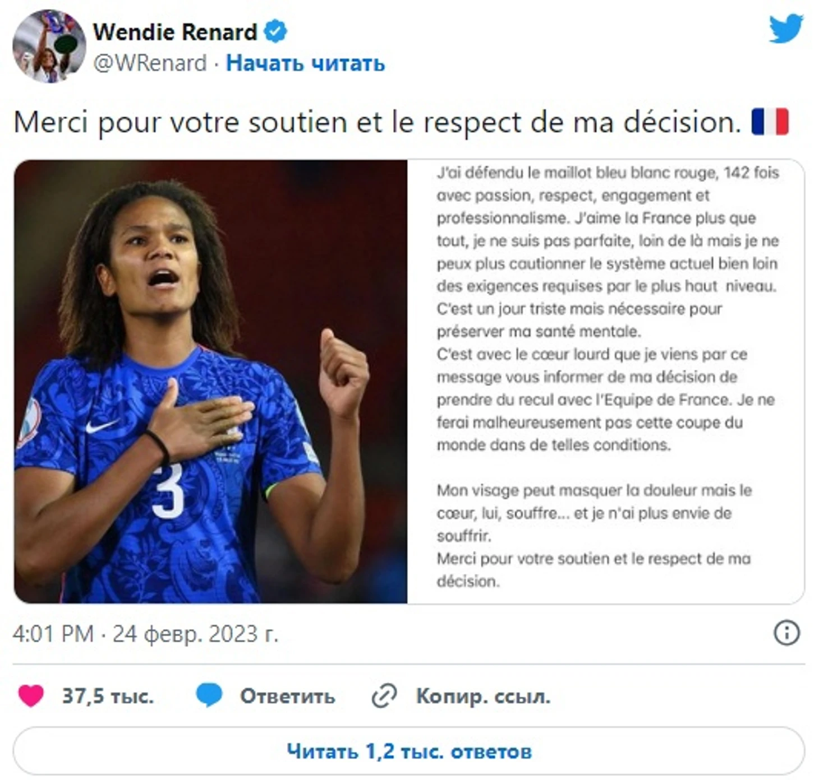Open the tweet info circle icon

pyautogui.click(x=786, y=633)
